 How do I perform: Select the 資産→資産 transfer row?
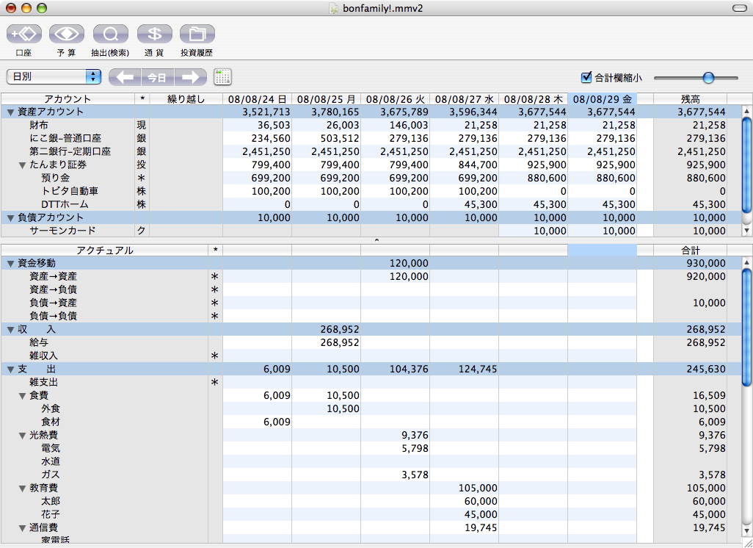pos(370,276)
